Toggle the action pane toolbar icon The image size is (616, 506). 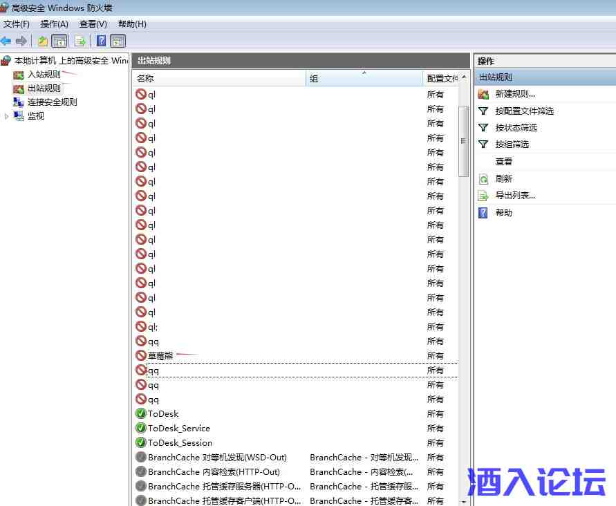point(118,41)
